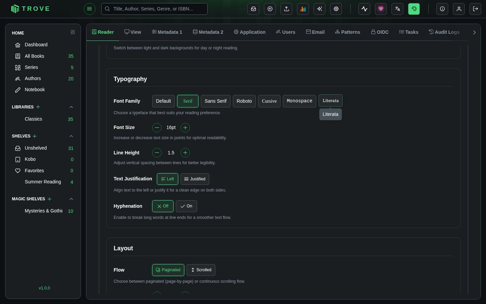Turn hyphenation On
486x304 pixels.
pyautogui.click(x=186, y=206)
